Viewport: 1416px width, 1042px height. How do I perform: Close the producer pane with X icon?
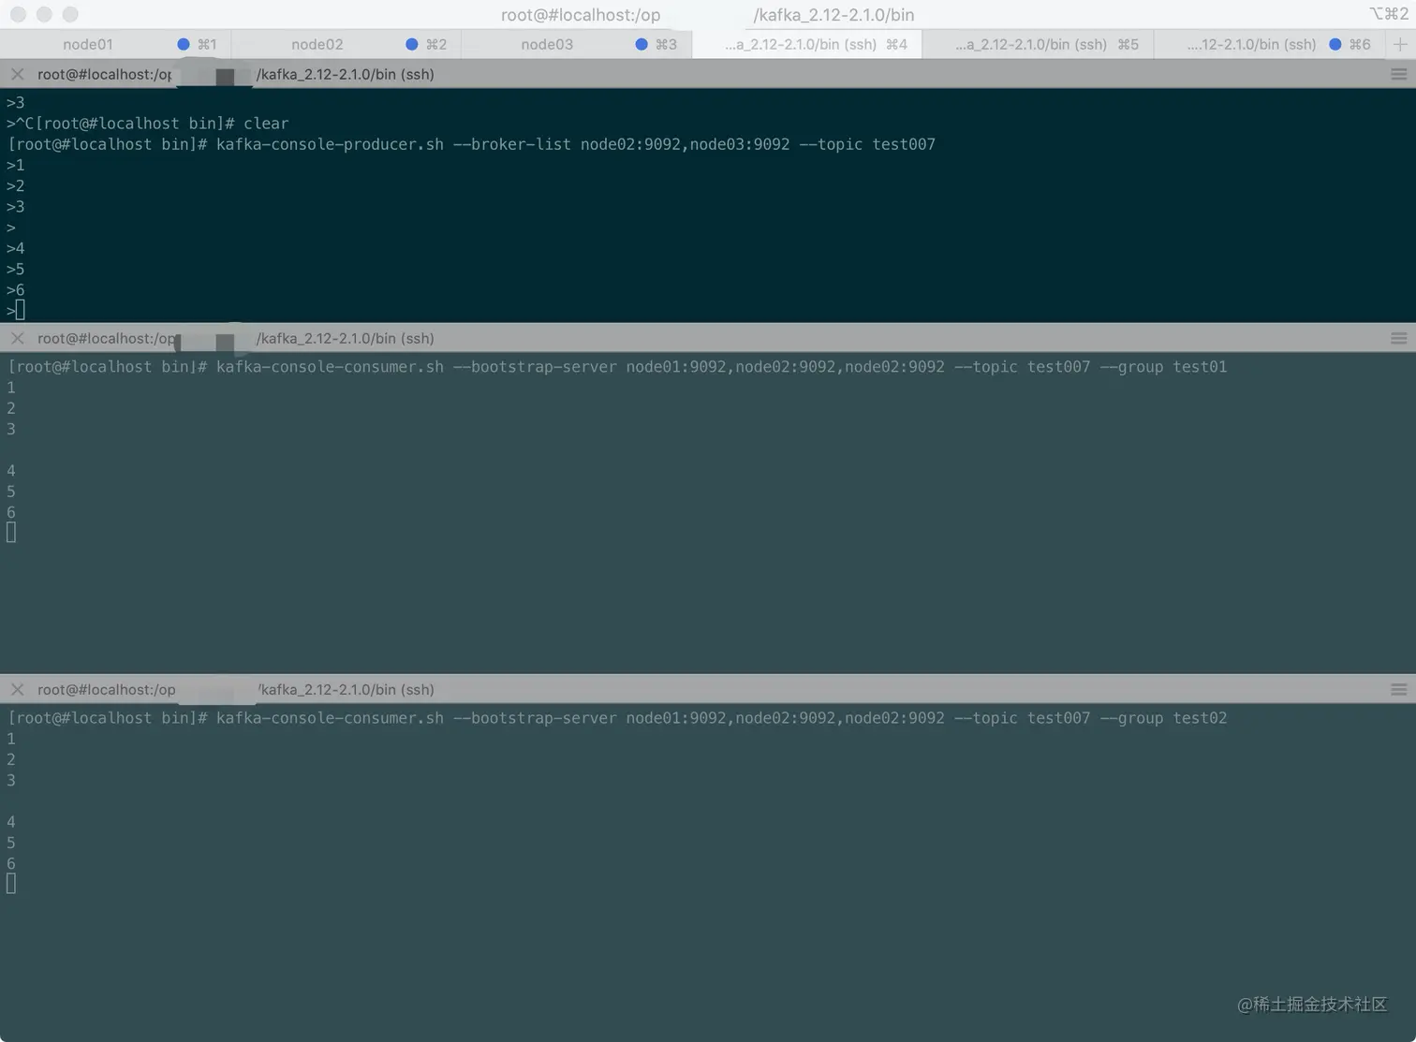[x=17, y=74]
